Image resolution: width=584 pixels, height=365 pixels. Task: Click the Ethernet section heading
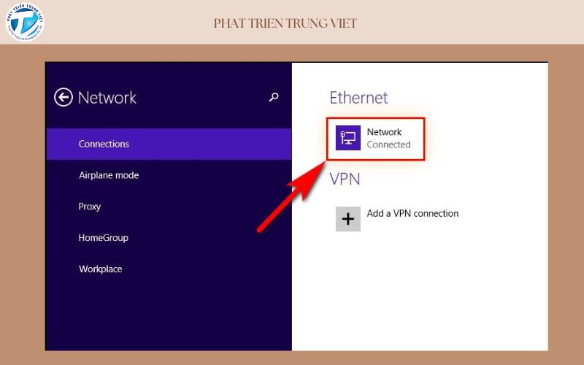(x=358, y=98)
